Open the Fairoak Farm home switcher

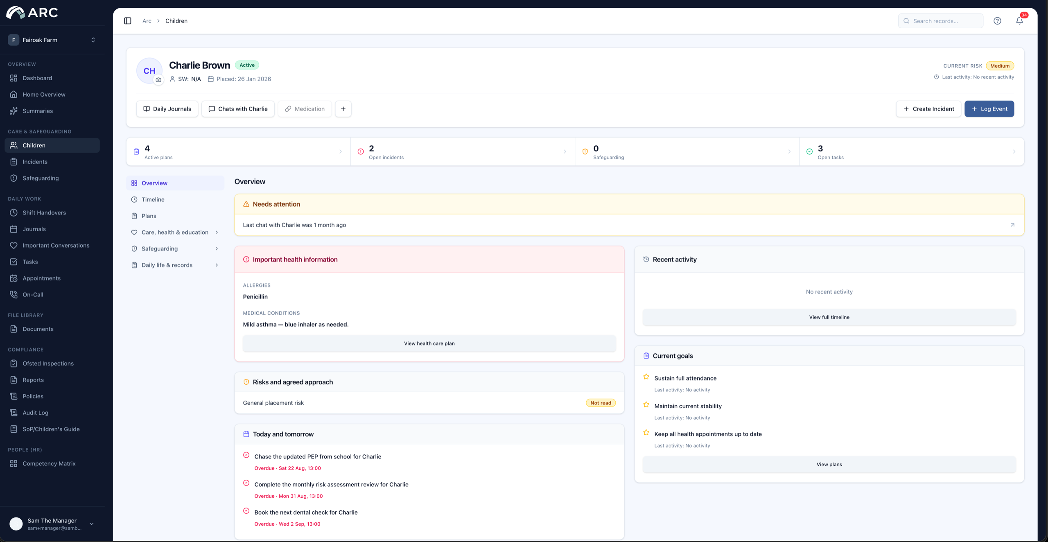click(52, 40)
